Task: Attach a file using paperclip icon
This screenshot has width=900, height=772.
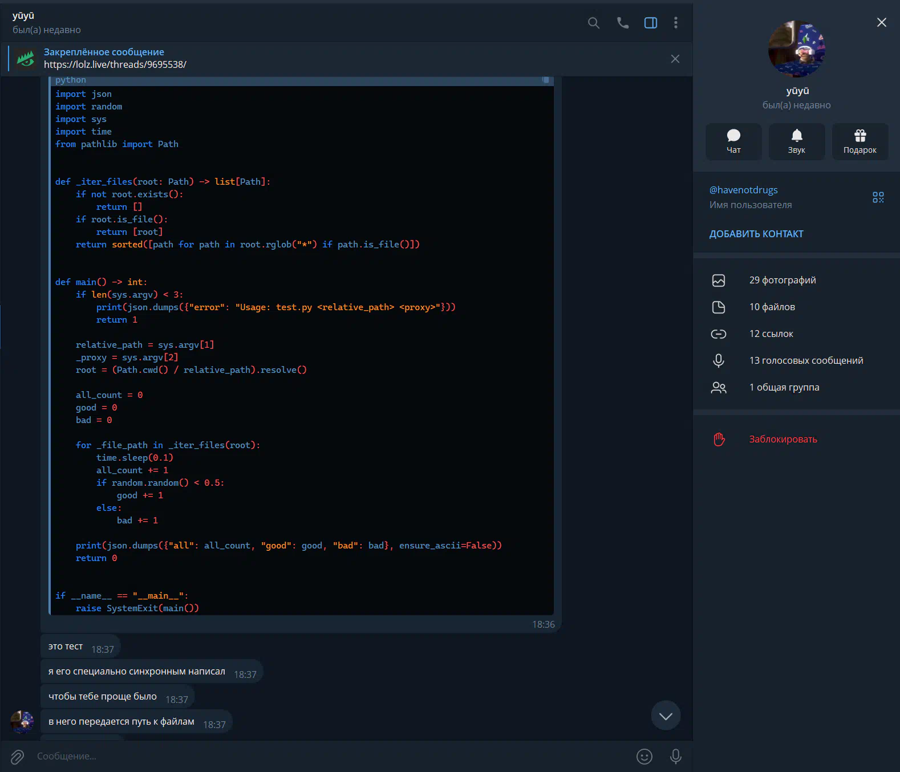Action: [x=18, y=757]
